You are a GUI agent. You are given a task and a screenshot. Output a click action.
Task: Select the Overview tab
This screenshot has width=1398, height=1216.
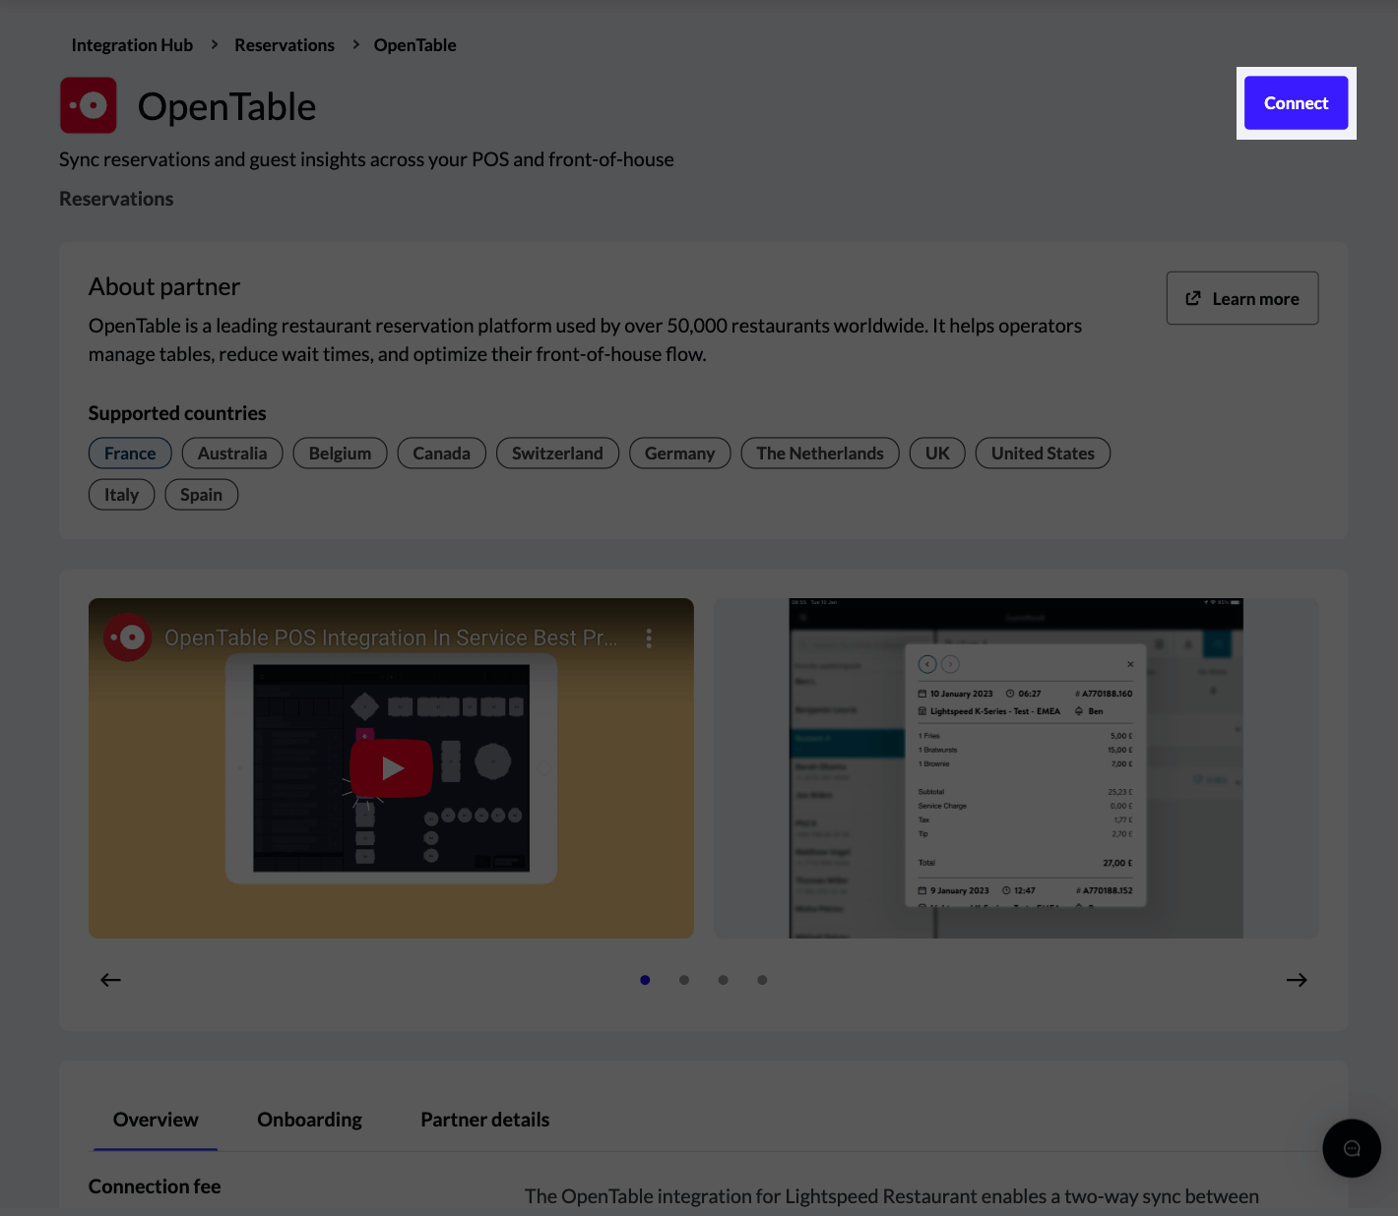point(155,1119)
